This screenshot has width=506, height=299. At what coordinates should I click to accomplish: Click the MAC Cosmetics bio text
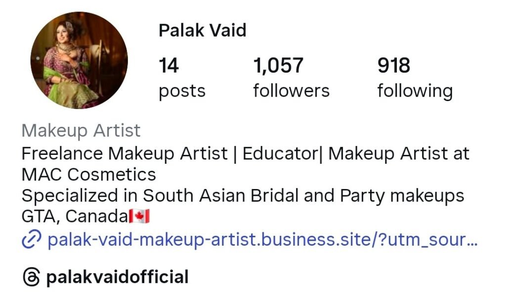[88, 175]
